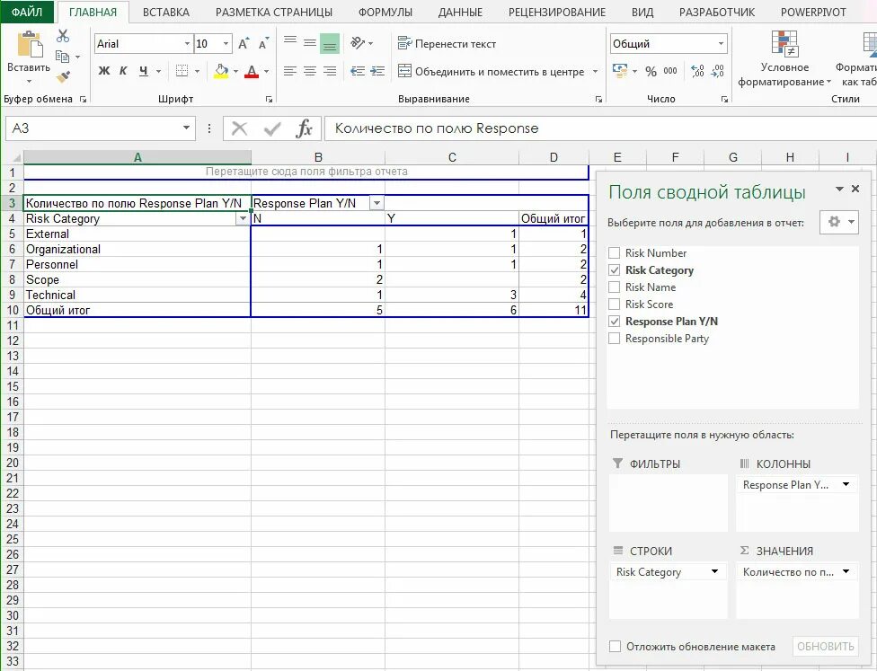Viewport: 877px width, 671px height.
Task: Click the cell borders icon
Action: (182, 71)
